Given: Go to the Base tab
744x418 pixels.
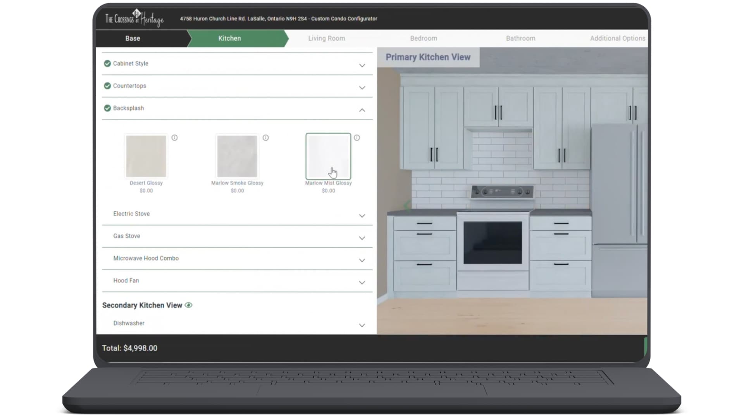Looking at the screenshot, I should click(x=132, y=38).
